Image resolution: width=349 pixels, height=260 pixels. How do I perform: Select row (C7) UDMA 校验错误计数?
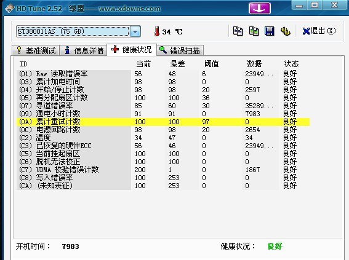(x=163, y=170)
